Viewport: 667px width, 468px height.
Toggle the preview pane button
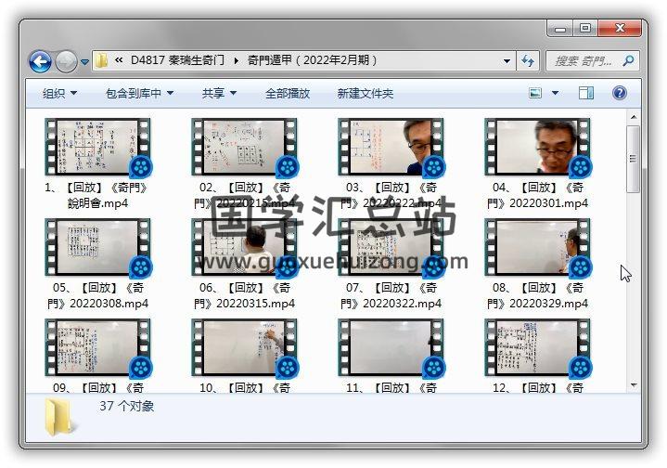click(586, 93)
